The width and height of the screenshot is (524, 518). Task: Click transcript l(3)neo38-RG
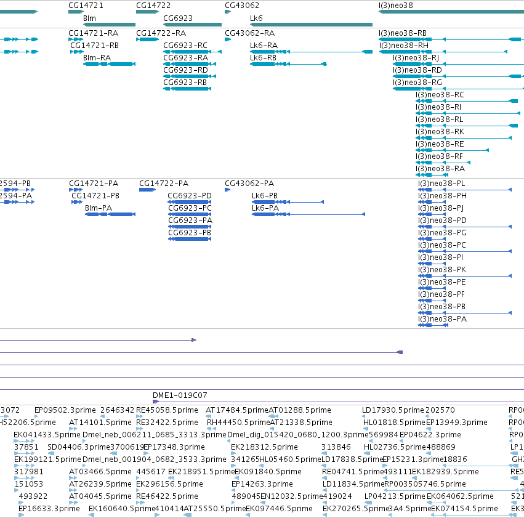click(417, 83)
